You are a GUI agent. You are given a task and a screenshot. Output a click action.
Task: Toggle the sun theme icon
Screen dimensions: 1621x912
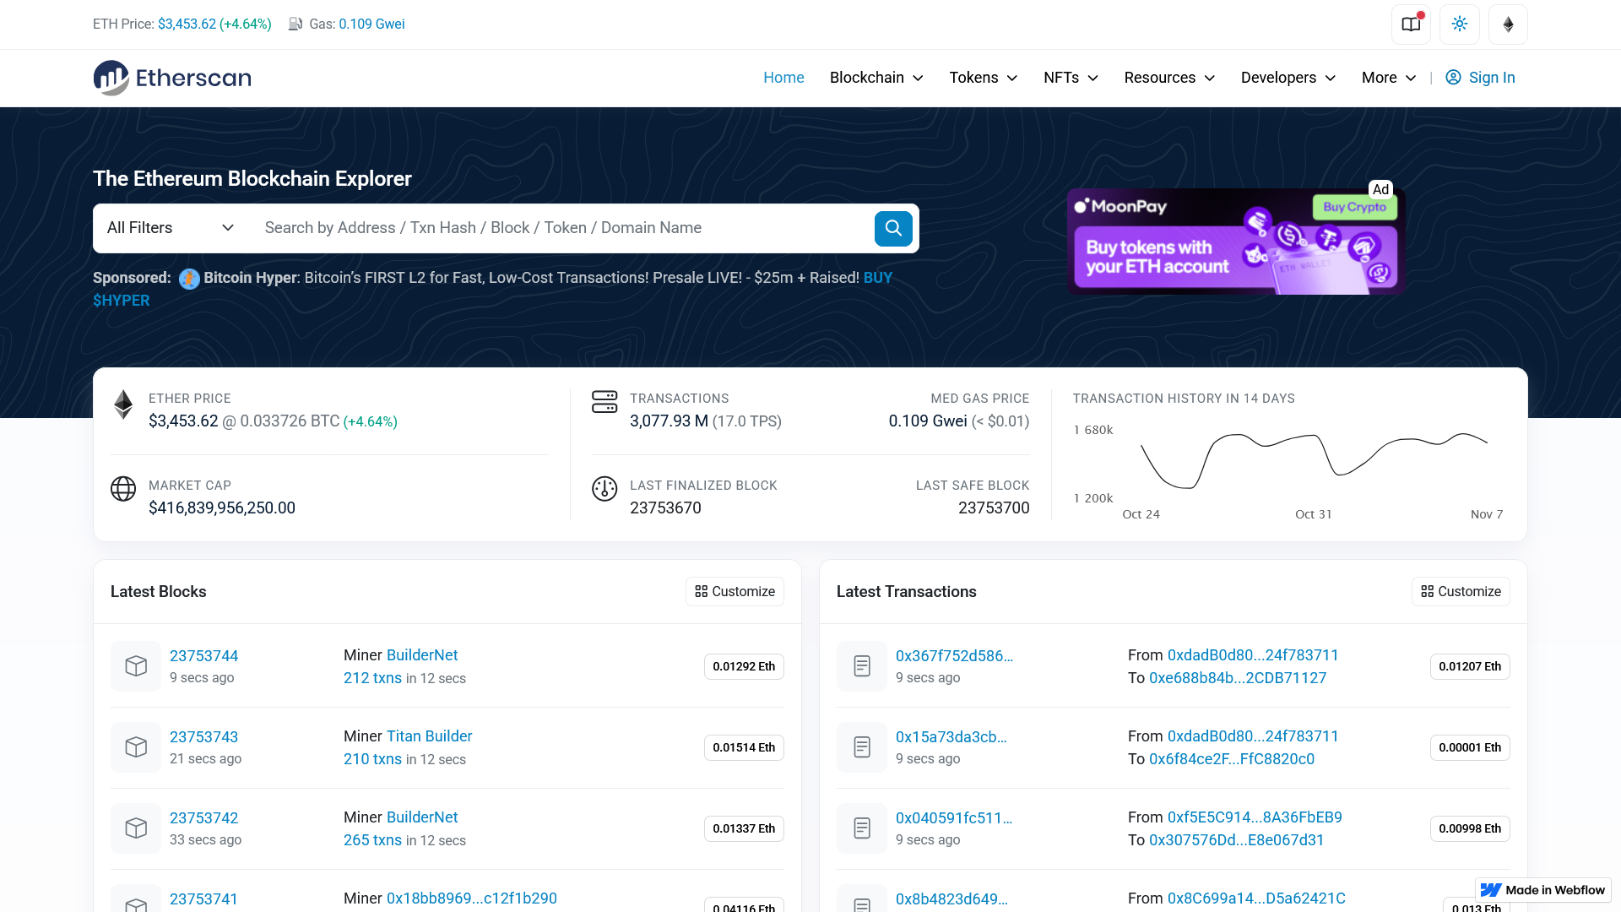click(x=1460, y=24)
